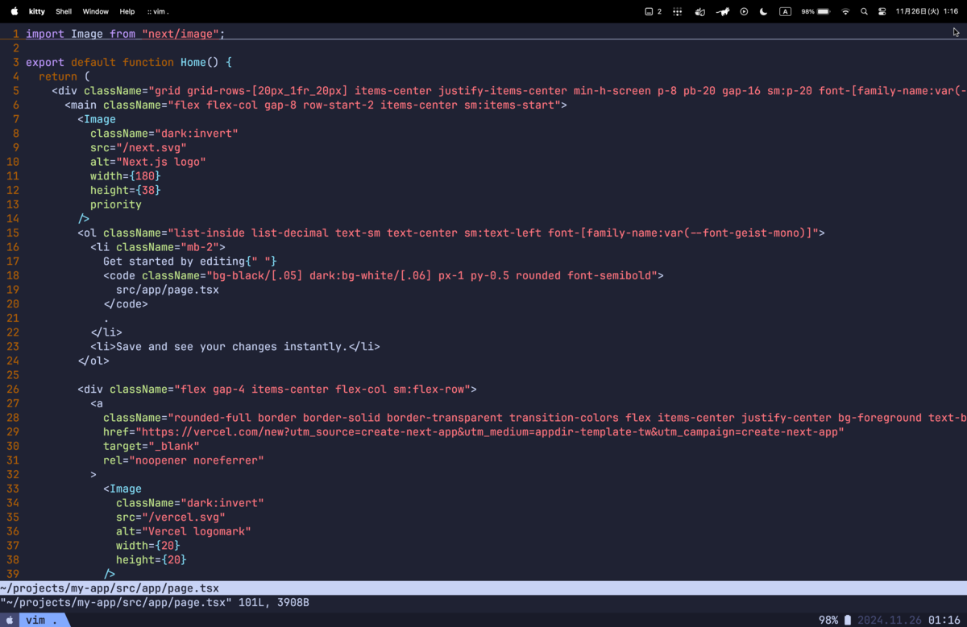Click the workspace indicator showing 2

(654, 11)
